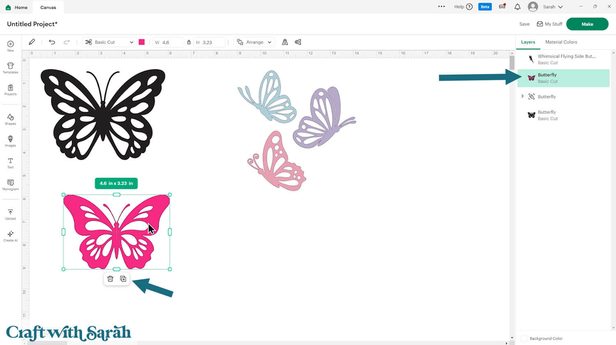Duplicate the selected butterfly
This screenshot has height=345, width=616.
pos(123,279)
